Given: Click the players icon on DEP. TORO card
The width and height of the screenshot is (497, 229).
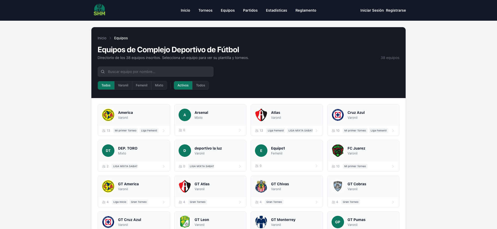Looking at the screenshot, I should point(104,166).
